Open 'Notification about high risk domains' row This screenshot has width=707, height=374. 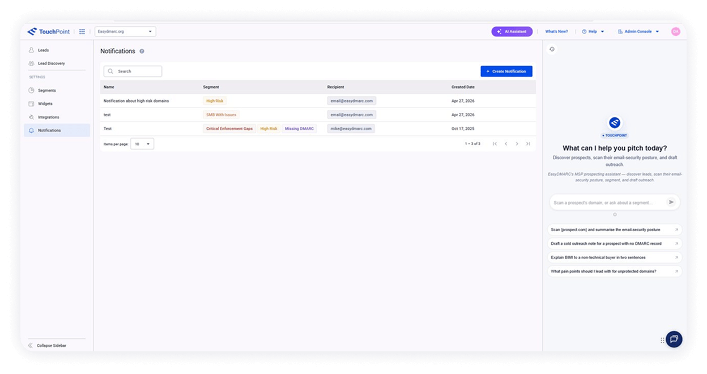click(318, 101)
